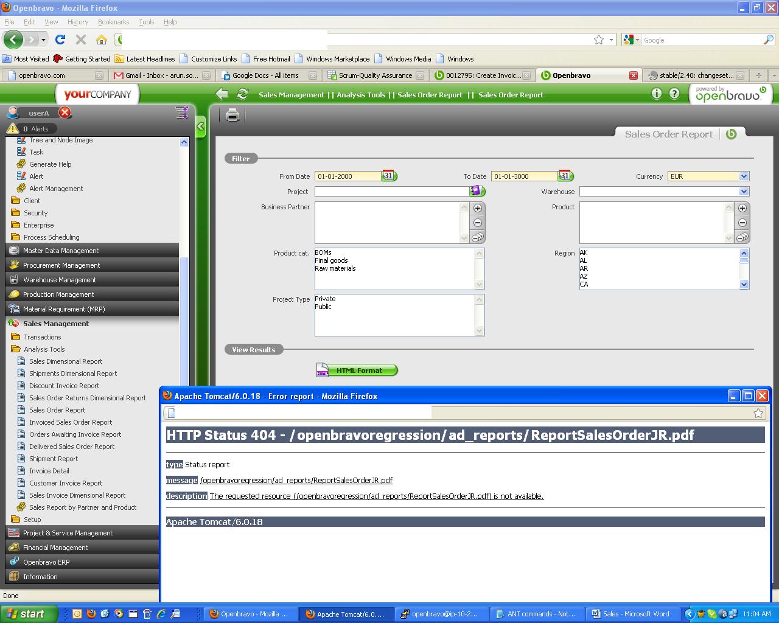This screenshot has width=779, height=623.
Task: Click Openbravo refresh icon beside breadcrumb
Action: (x=242, y=94)
